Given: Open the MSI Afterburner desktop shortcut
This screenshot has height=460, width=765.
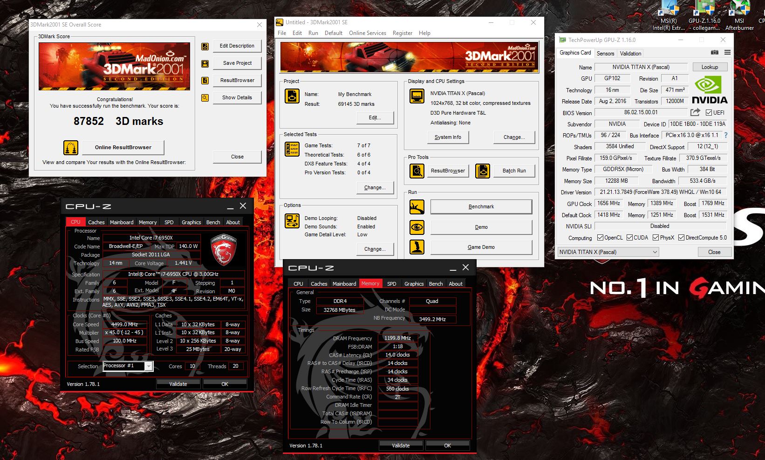Looking at the screenshot, I should (x=739, y=15).
